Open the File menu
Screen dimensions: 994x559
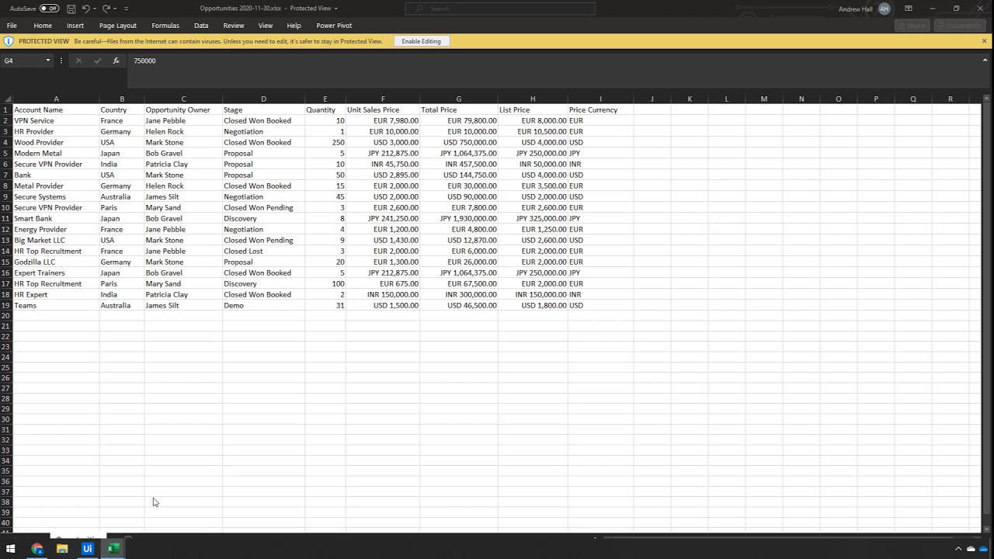pos(12,26)
